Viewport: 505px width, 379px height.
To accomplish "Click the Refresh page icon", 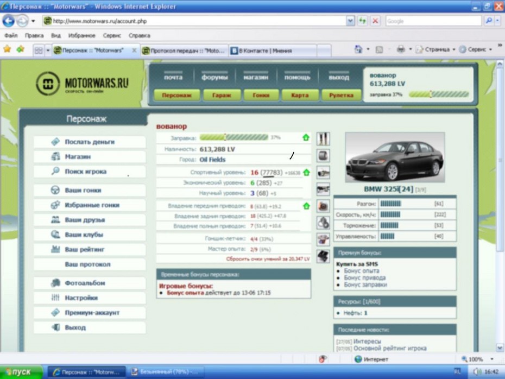I will click(362, 21).
